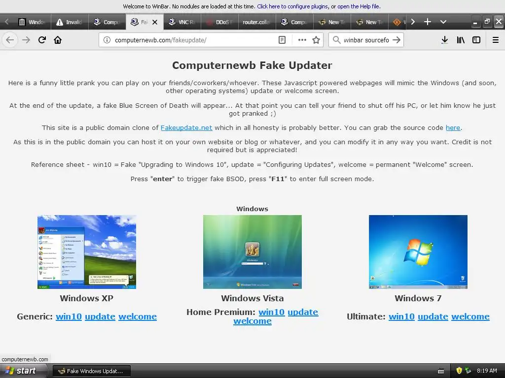
Task: Switch to the Invalid warning tab
Action: click(70, 22)
